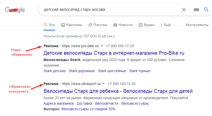The height and width of the screenshot is (116, 212).
Task: Click the magnifier icon beside Все
Action: click(45, 25)
